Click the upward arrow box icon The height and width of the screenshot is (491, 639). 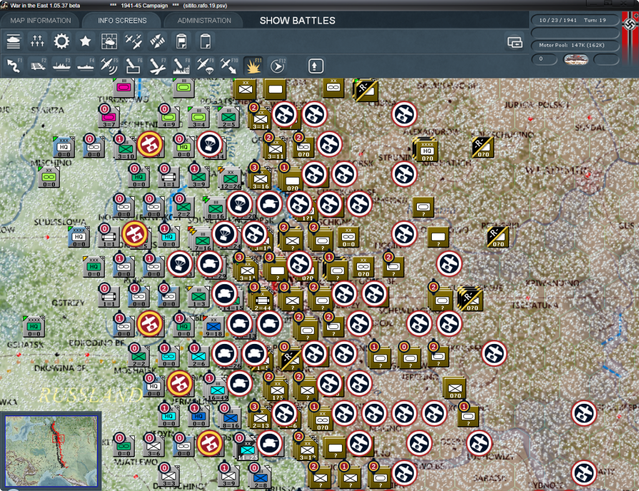(x=315, y=66)
